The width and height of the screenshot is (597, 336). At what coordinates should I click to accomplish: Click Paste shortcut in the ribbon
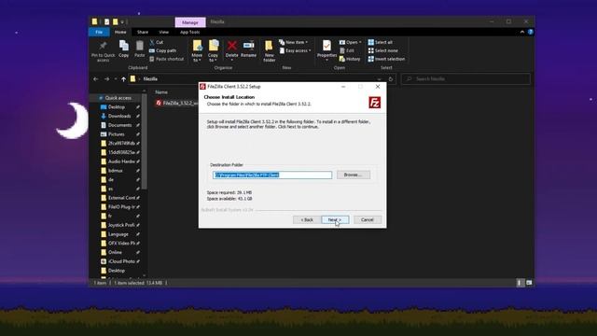pos(166,59)
